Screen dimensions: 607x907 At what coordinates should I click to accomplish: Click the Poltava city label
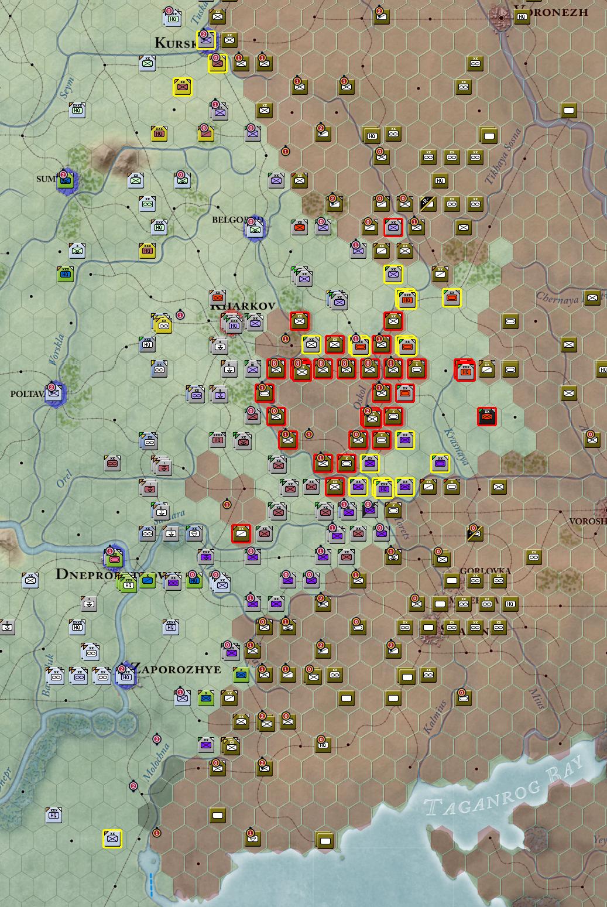coord(27,394)
